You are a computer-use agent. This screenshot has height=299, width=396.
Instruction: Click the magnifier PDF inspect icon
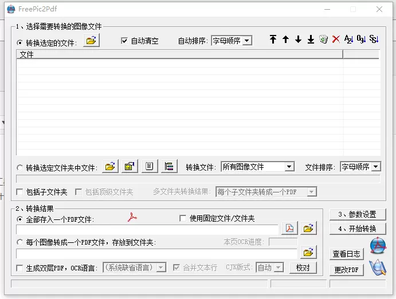click(x=378, y=267)
